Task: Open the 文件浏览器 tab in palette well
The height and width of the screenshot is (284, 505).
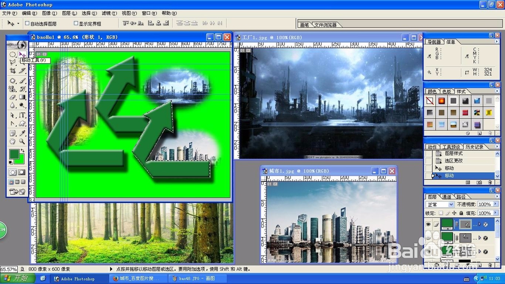Action: [x=325, y=25]
